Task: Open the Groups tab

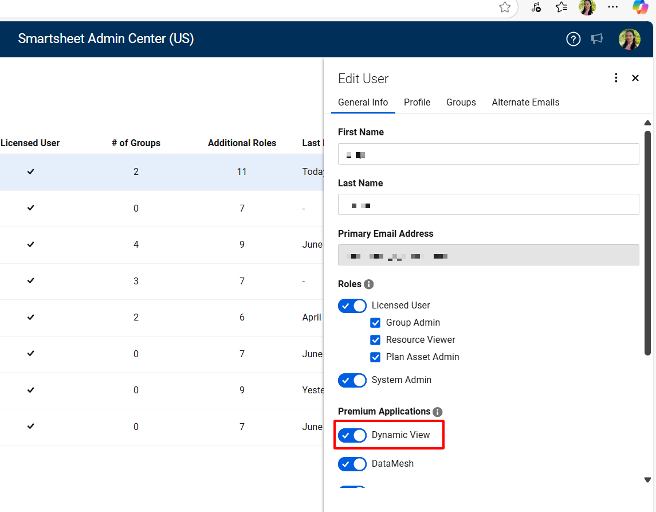Action: coord(461,103)
